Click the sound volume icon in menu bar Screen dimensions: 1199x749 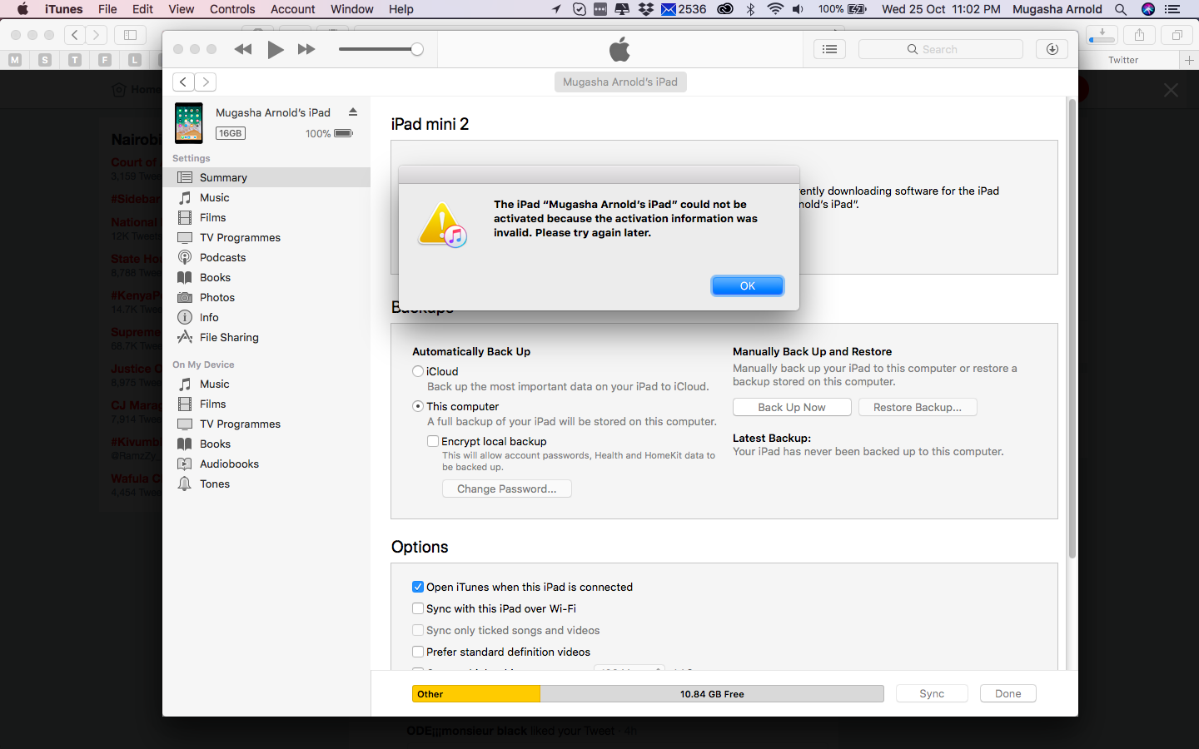(798, 9)
